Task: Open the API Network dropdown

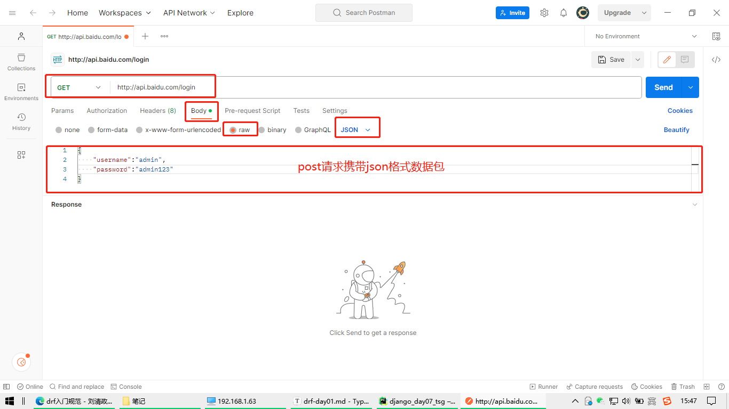Action: 189,13
